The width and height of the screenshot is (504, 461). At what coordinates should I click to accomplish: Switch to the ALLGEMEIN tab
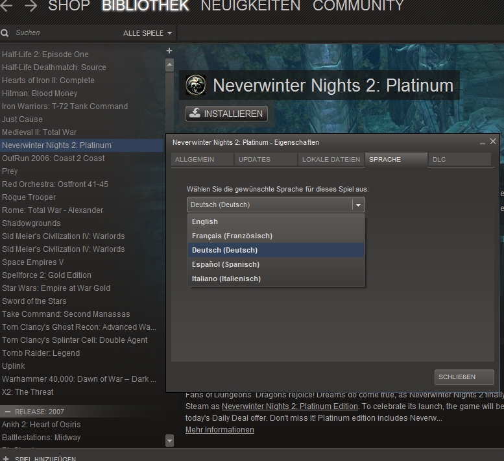202,160
